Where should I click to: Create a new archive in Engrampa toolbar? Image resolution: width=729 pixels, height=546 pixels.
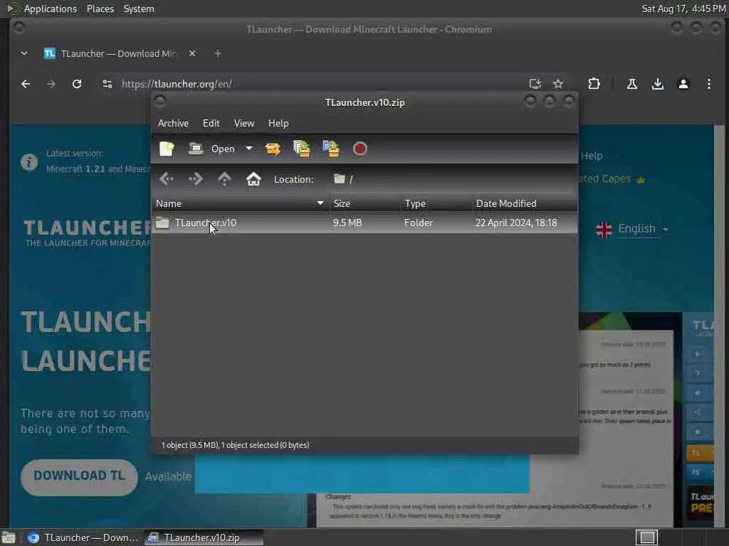(167, 149)
